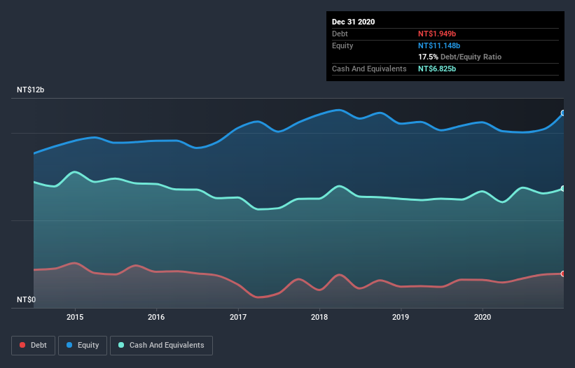Click the Debt row label in tooltip
The width and height of the screenshot is (575, 368).
(x=340, y=34)
